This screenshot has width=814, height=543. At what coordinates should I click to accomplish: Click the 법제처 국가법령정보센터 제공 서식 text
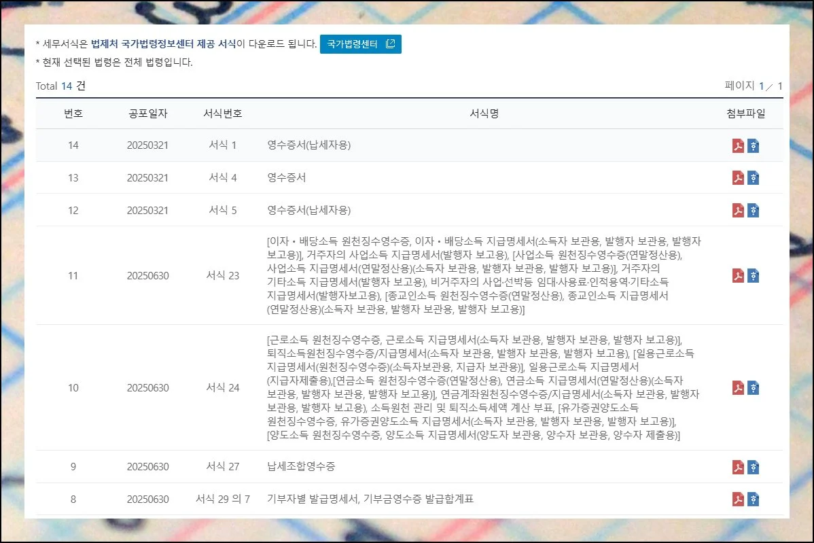coord(163,44)
